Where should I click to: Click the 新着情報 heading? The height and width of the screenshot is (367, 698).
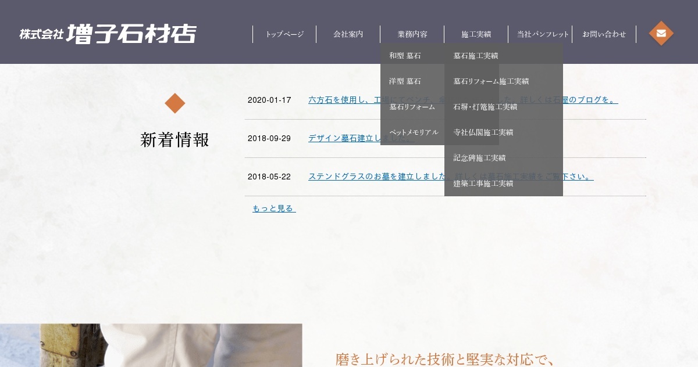[175, 140]
